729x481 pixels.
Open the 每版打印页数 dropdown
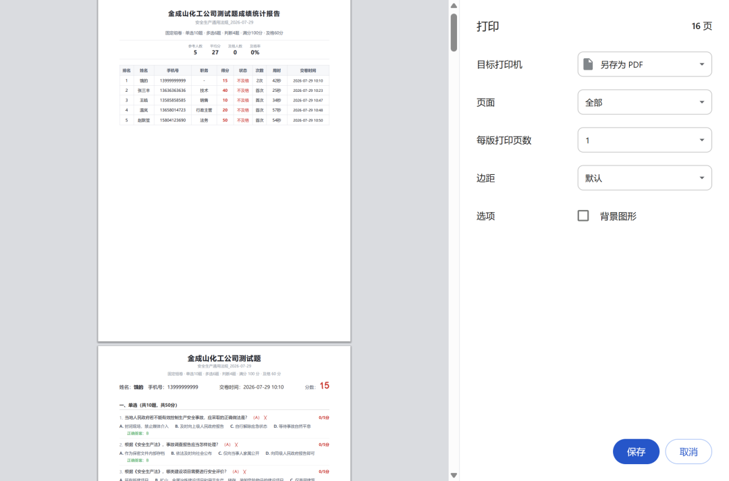click(645, 140)
